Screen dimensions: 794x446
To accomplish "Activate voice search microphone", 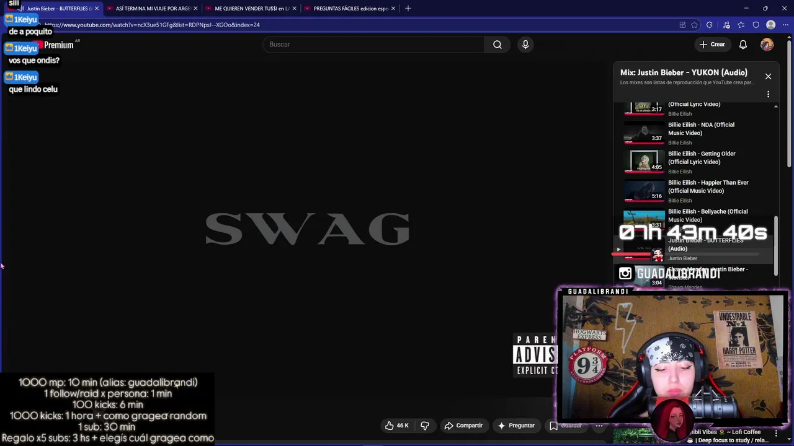I will pos(525,45).
